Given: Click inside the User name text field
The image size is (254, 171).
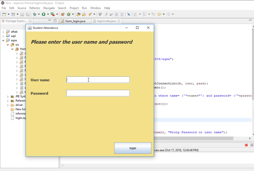Looking at the screenshot, I should click(98, 79).
